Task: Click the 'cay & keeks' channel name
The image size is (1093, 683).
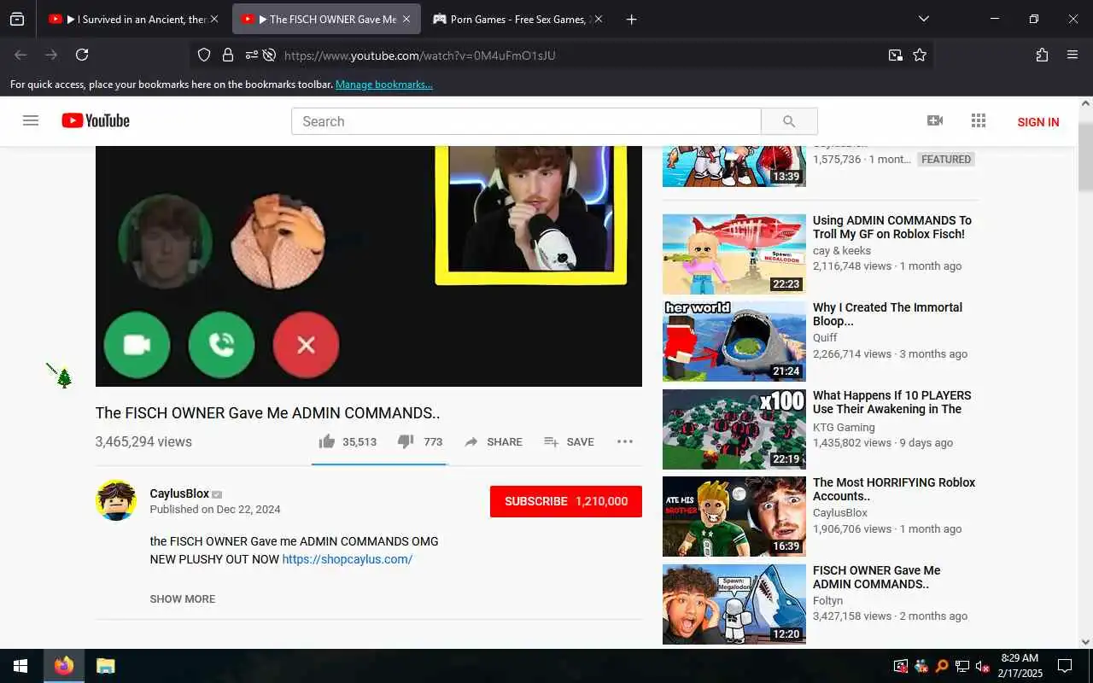Action: (x=842, y=250)
